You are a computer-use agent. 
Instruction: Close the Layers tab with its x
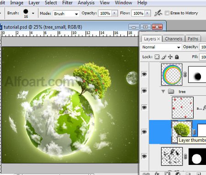[x=158, y=39]
